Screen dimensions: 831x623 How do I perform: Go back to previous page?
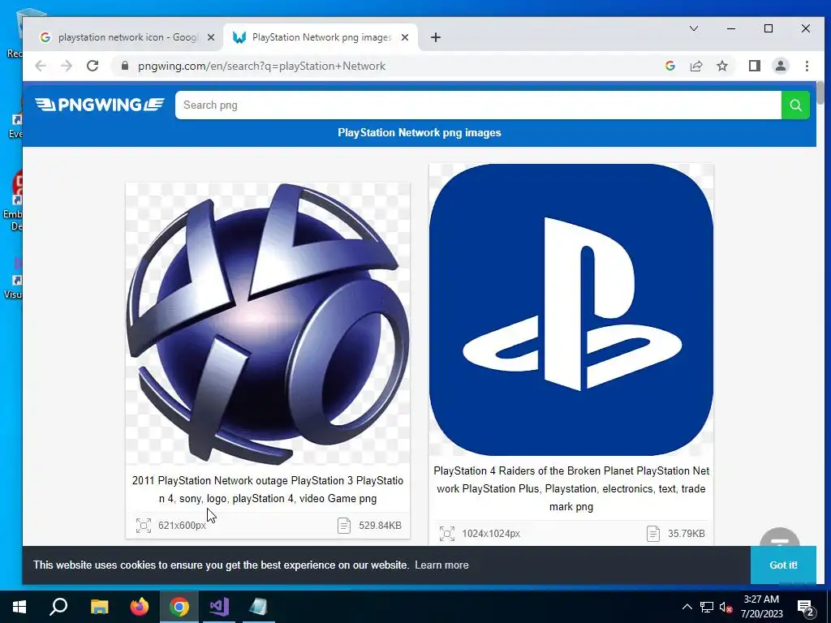41,66
